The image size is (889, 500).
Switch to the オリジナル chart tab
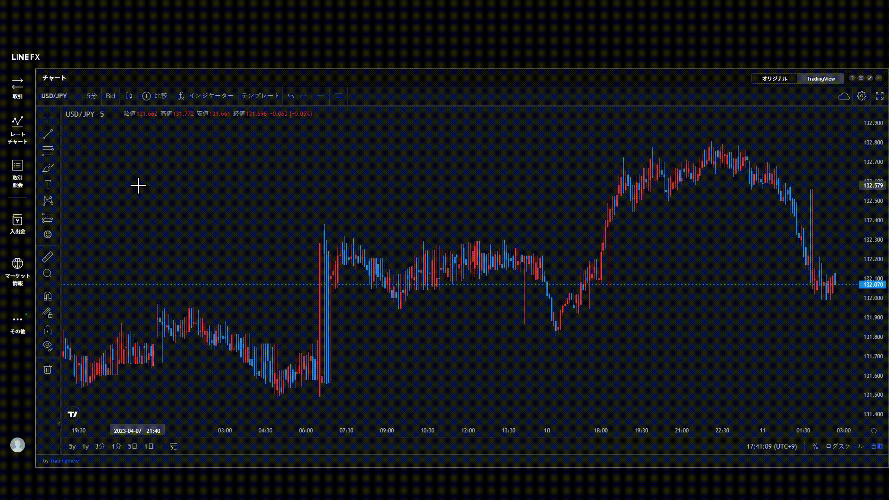[x=774, y=79]
